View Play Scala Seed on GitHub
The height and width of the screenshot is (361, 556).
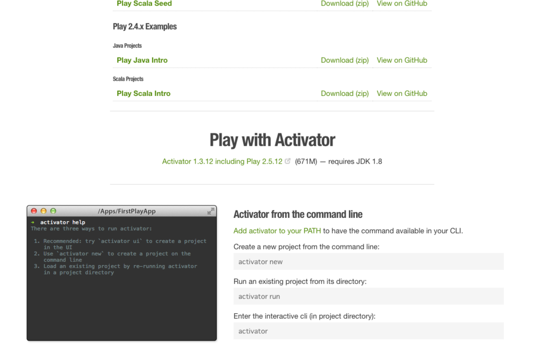click(x=402, y=4)
